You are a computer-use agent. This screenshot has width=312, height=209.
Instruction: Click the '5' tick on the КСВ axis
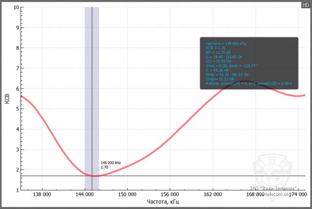click(x=18, y=109)
